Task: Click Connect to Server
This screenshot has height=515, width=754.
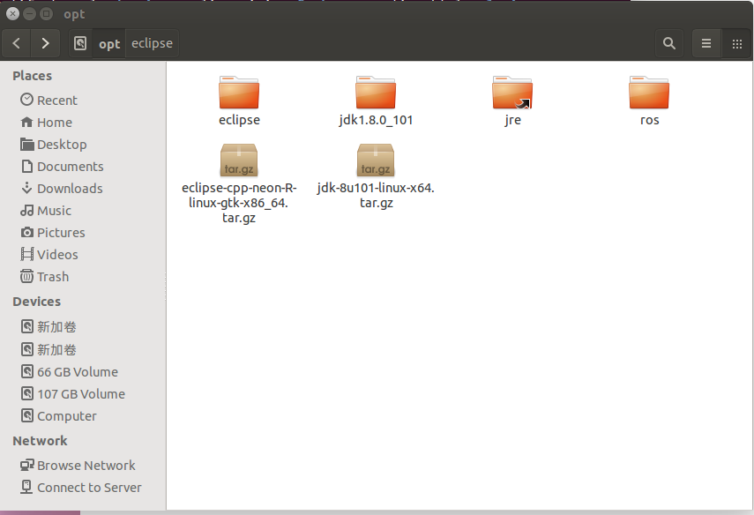Action: 83,488
